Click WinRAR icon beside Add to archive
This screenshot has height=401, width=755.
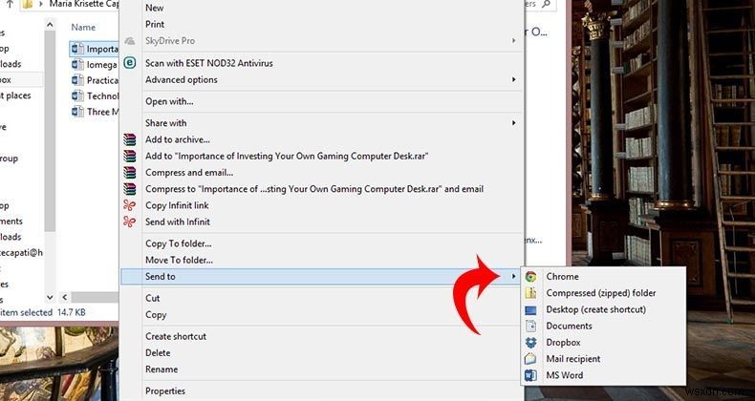(x=129, y=139)
